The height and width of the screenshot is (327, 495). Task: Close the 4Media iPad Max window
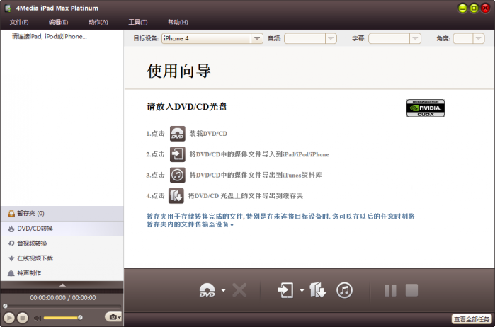pyautogui.click(x=485, y=8)
